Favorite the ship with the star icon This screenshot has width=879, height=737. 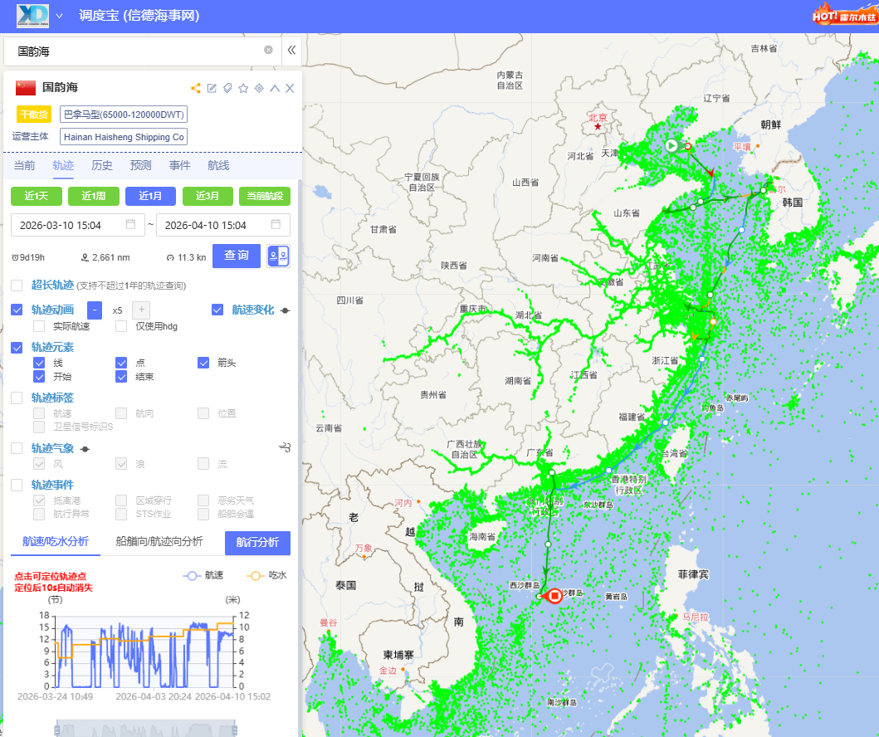(243, 88)
